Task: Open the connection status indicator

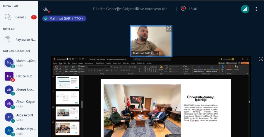Action: [245, 9]
